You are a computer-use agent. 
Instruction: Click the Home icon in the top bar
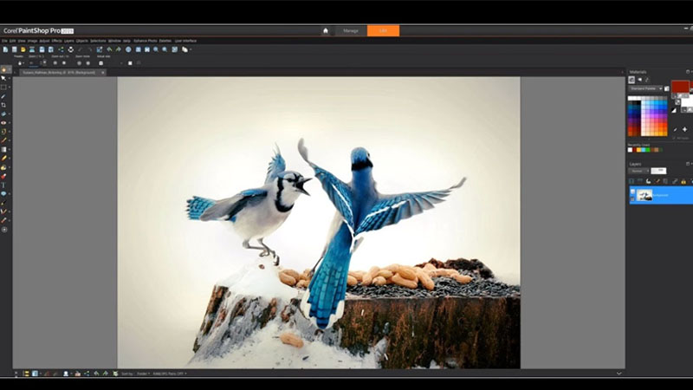point(326,30)
